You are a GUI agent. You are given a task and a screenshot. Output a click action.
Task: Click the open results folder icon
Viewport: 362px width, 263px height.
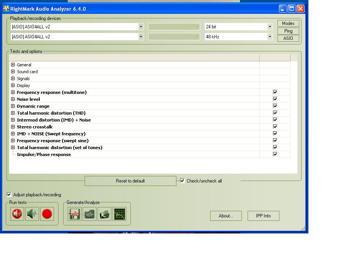104,214
